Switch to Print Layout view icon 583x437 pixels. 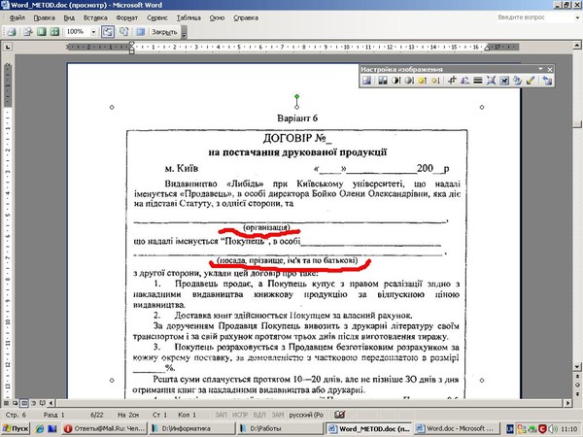(x=24, y=403)
